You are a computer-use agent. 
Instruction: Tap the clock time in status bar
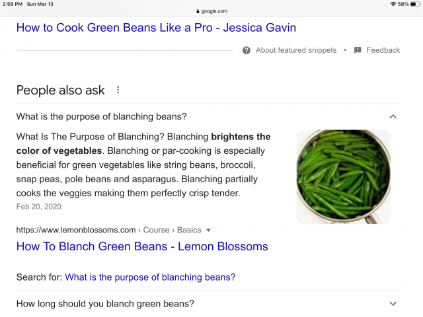pos(13,4)
